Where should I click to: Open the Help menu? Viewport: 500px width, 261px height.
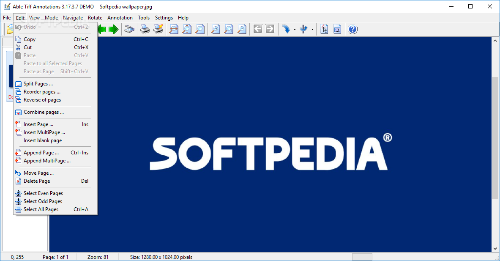[x=183, y=17]
